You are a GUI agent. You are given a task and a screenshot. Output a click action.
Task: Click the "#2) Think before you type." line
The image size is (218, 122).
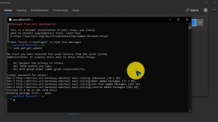tap(33, 66)
